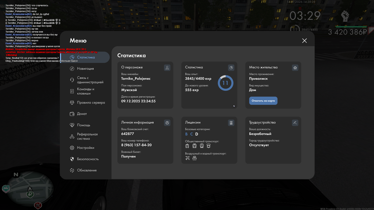Click the scales icon for Правила сервера
The image size is (374, 210).
[72, 103]
